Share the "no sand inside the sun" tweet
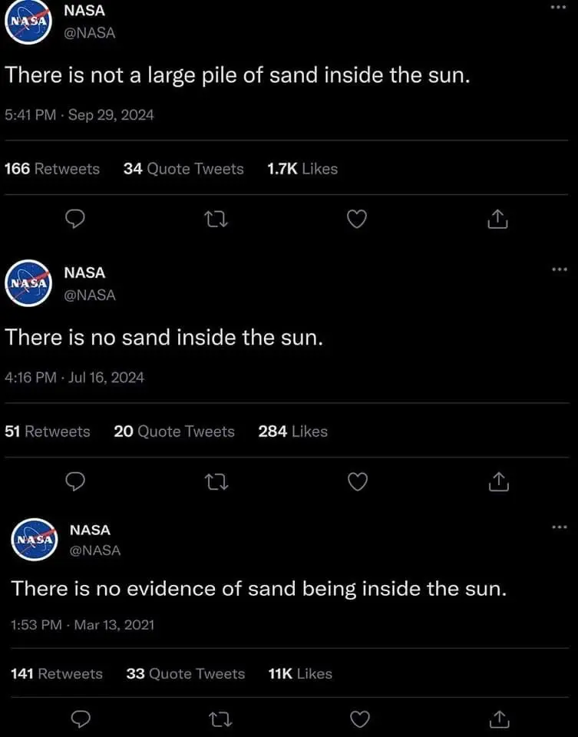 497,482
